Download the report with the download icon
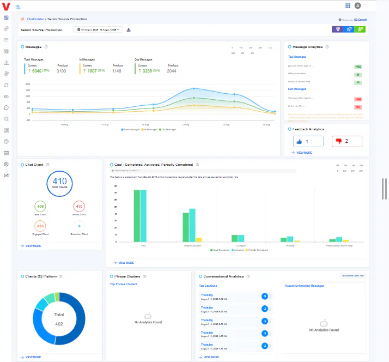This screenshot has width=389, height=362. tap(129, 30)
